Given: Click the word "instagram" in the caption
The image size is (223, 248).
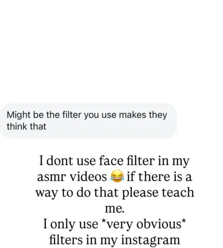Looking at the screenshot, I should pos(151,240).
